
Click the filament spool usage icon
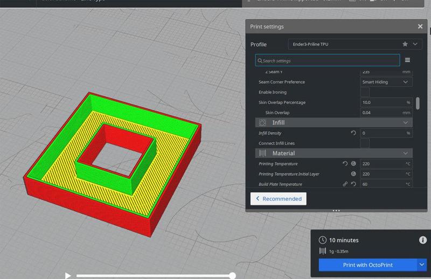(x=322, y=251)
